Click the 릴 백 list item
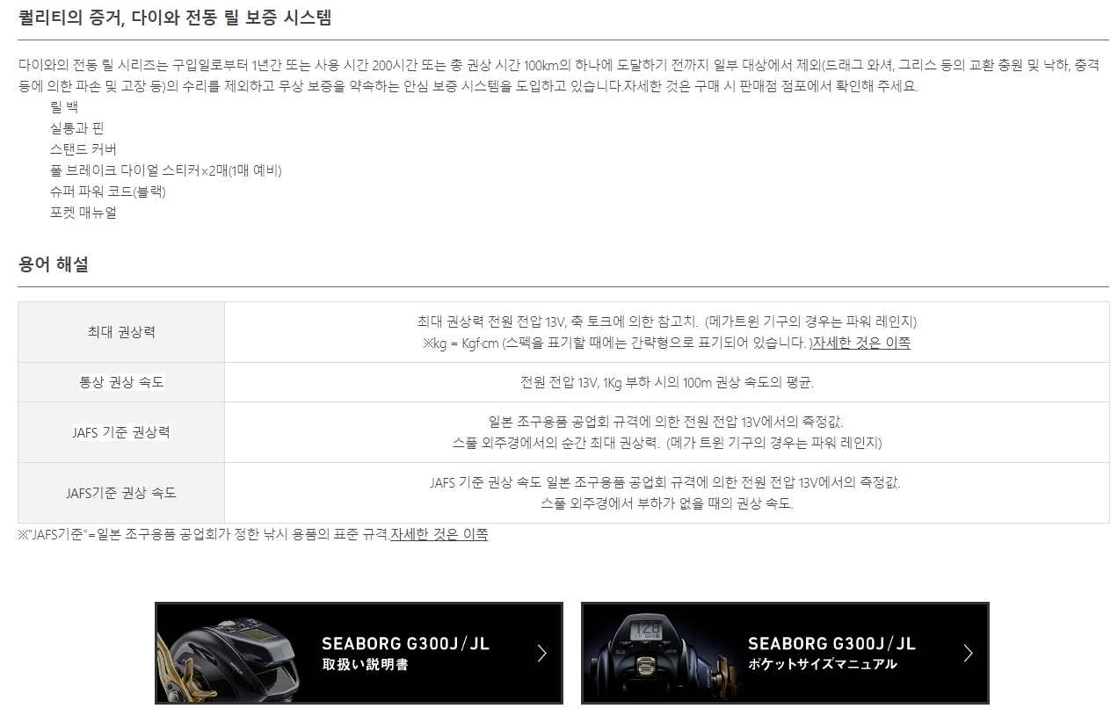 pyautogui.click(x=64, y=107)
